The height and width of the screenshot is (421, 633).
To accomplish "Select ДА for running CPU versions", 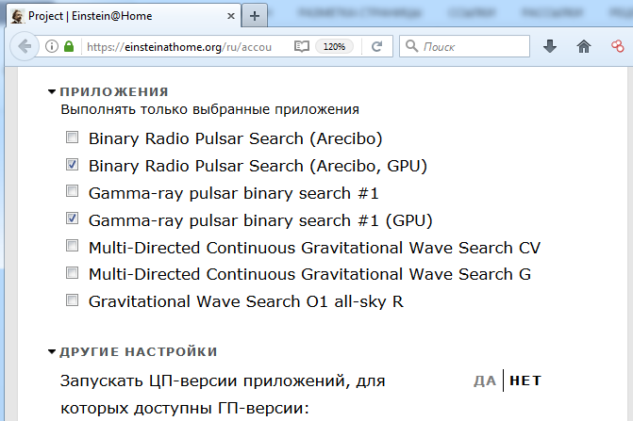I will pos(485,381).
